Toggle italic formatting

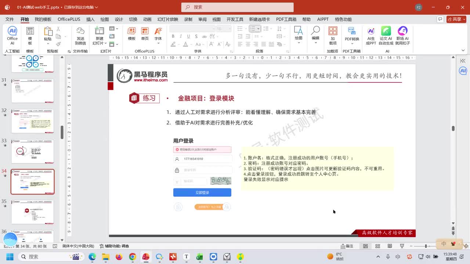181,36
